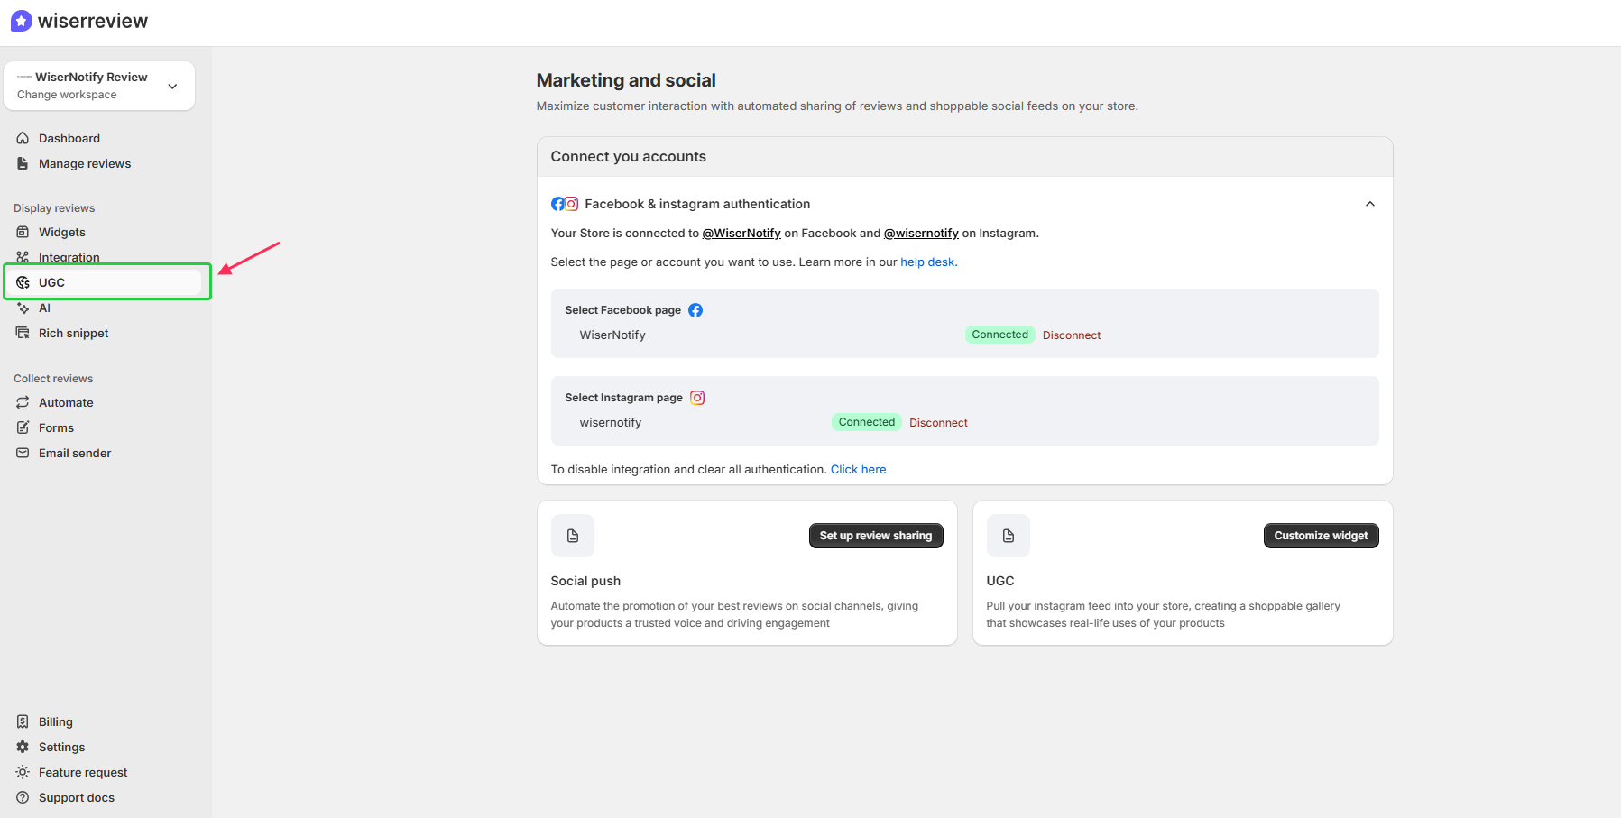Select the Email sender sidebar icon
Screen dimensions: 1621x818
tap(23, 453)
